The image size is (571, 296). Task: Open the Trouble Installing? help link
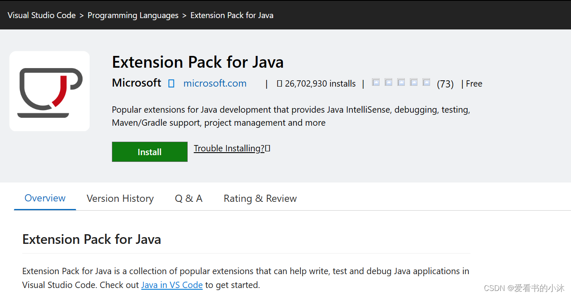[x=229, y=148]
